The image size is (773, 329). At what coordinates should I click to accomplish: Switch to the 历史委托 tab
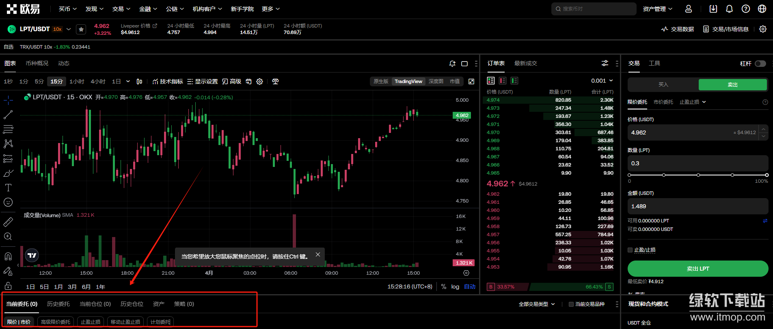tap(58, 304)
